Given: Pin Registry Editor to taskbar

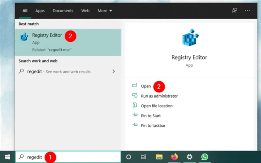Looking at the screenshot, I should [x=153, y=125].
